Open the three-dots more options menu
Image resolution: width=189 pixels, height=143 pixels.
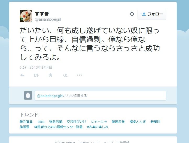pos(79,75)
